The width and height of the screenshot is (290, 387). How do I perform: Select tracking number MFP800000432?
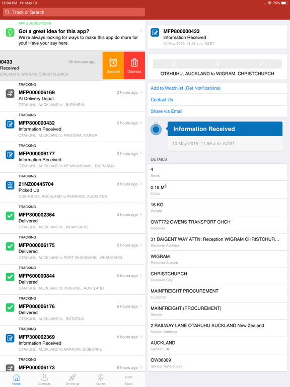pyautogui.click(x=37, y=123)
